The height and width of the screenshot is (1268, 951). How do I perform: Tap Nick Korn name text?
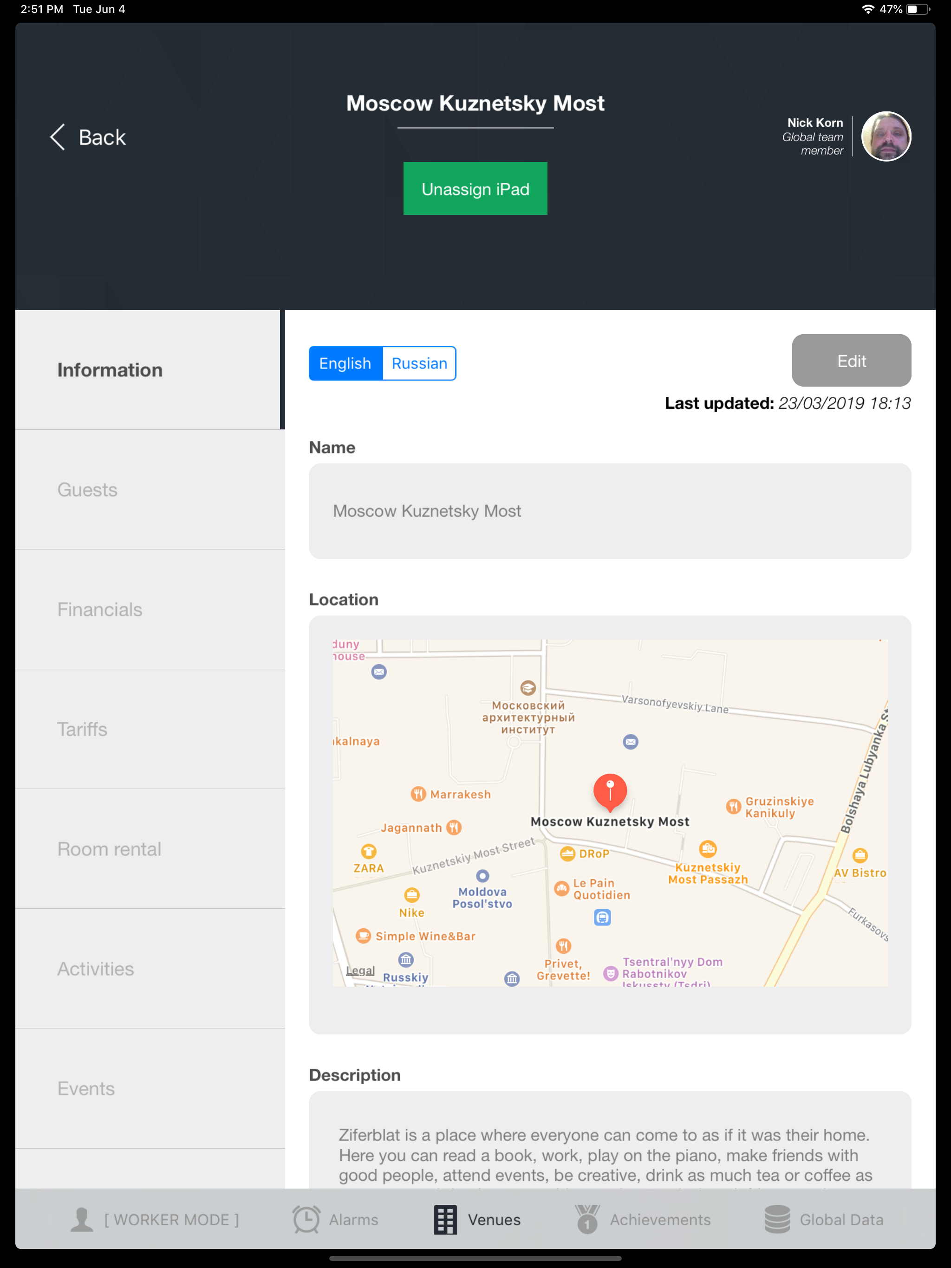[815, 123]
